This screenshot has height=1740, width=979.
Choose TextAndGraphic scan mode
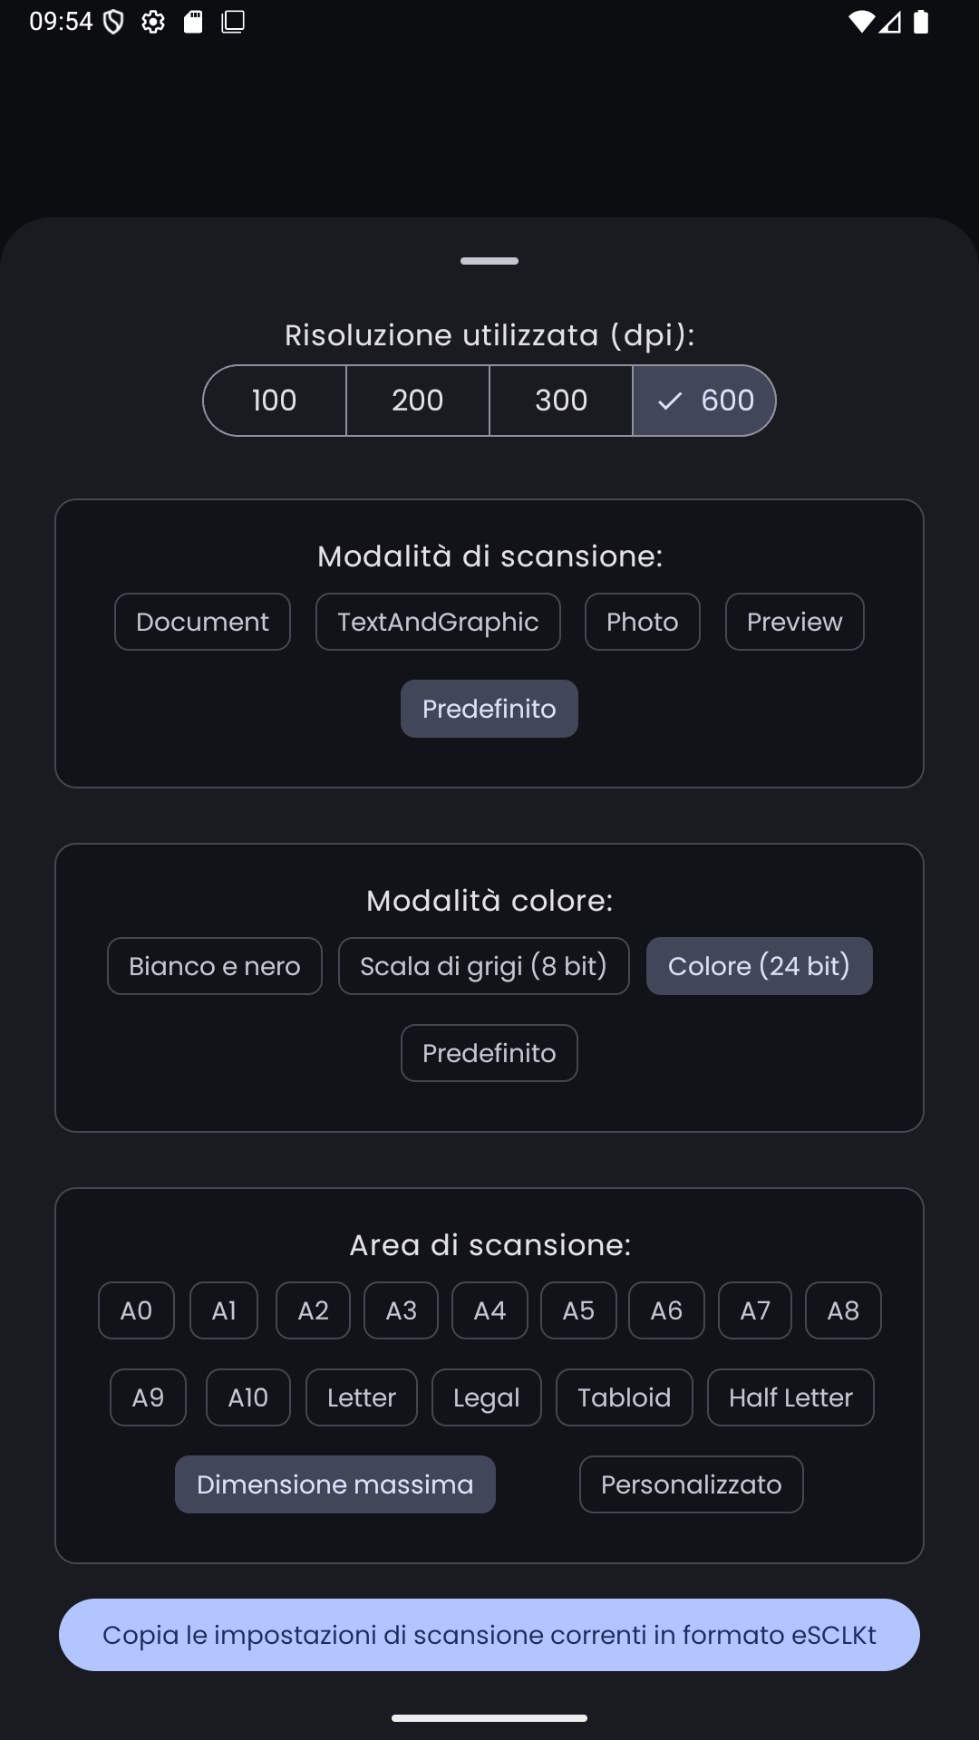[438, 622]
